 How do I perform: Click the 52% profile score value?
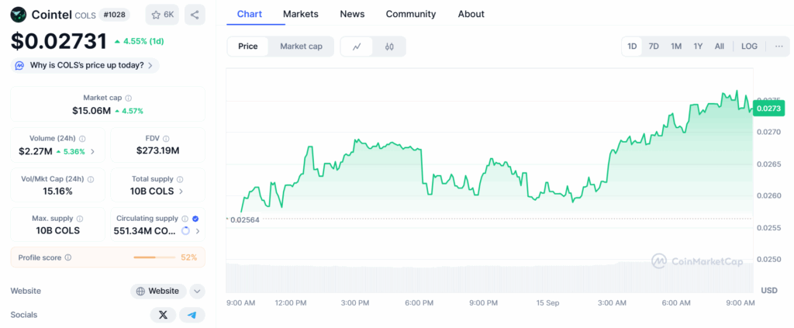coord(189,257)
